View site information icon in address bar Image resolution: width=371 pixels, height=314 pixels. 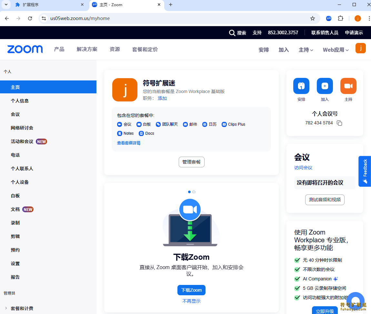pyautogui.click(x=44, y=18)
